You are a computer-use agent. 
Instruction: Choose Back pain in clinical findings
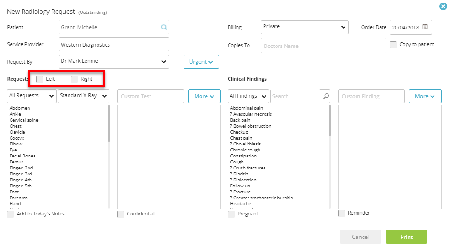click(240, 120)
